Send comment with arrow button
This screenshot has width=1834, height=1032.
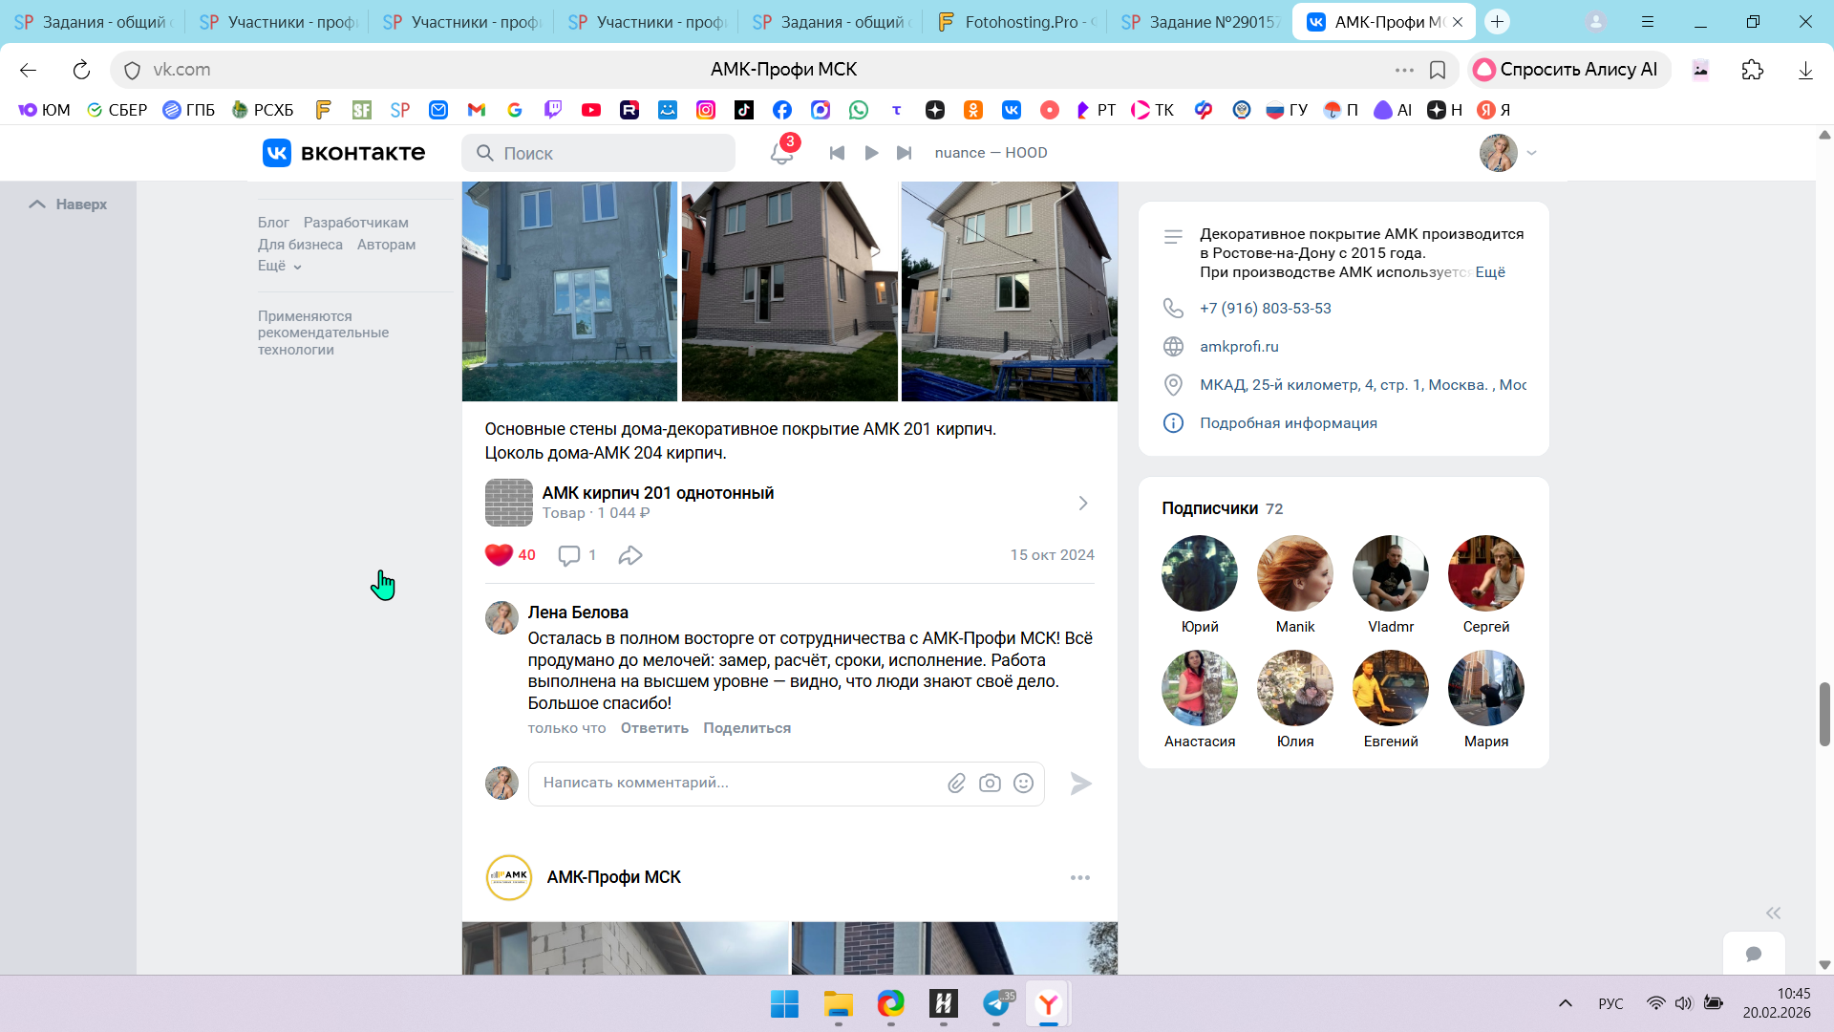[x=1080, y=784]
